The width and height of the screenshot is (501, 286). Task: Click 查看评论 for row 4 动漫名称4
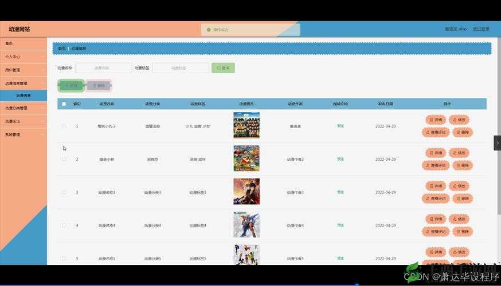tap(436, 232)
